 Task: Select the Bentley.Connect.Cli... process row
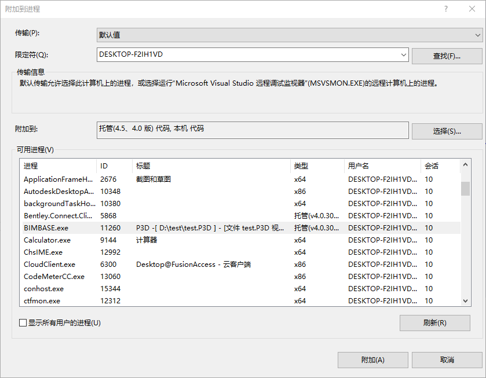(x=240, y=216)
